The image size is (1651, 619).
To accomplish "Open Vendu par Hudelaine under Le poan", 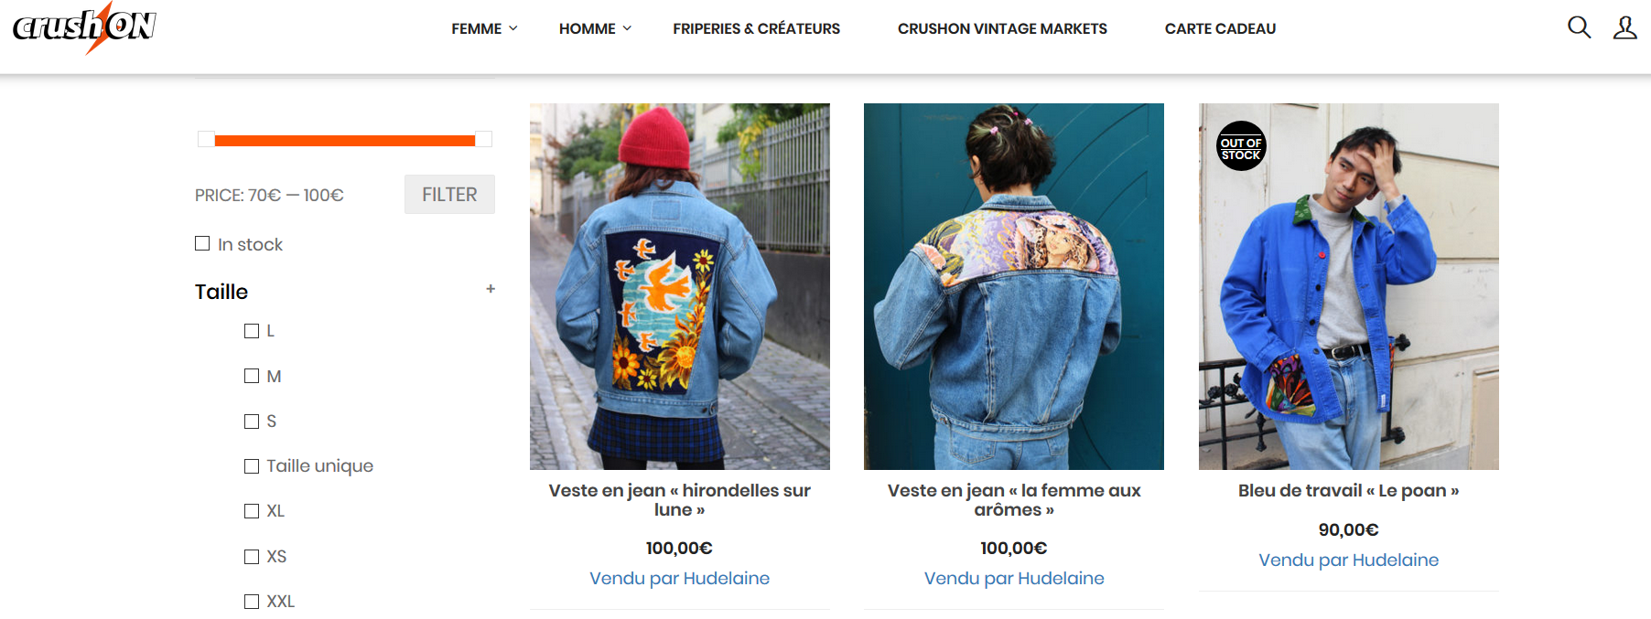I will [x=1348, y=560].
